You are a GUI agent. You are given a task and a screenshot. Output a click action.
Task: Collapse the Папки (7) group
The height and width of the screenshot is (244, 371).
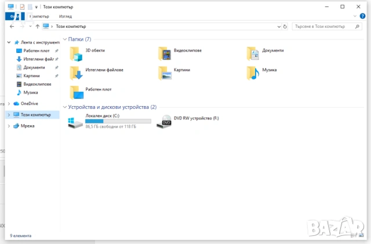point(64,39)
